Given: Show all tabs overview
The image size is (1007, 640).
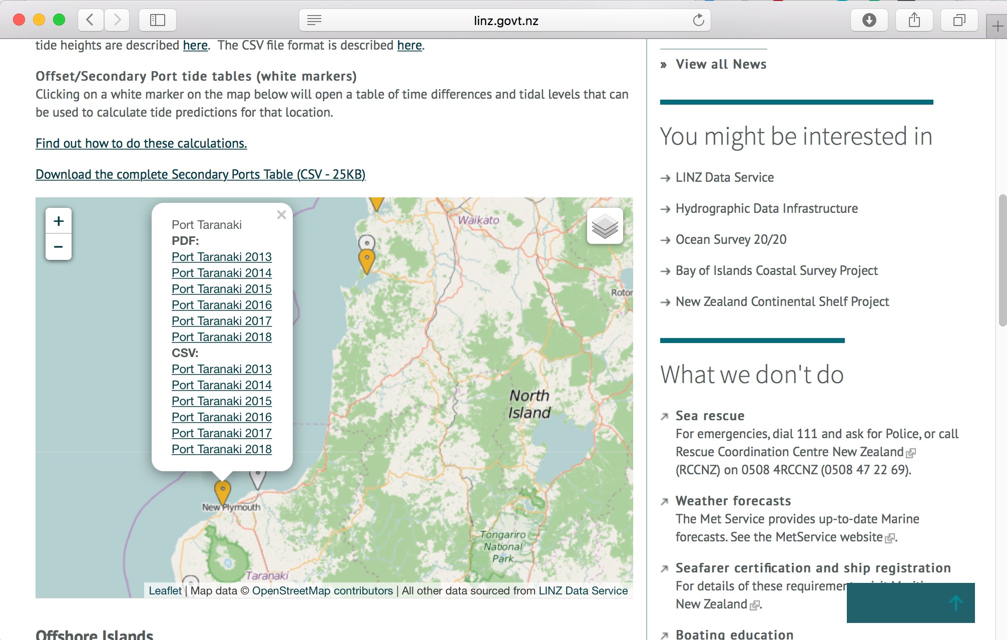Looking at the screenshot, I should 959,20.
